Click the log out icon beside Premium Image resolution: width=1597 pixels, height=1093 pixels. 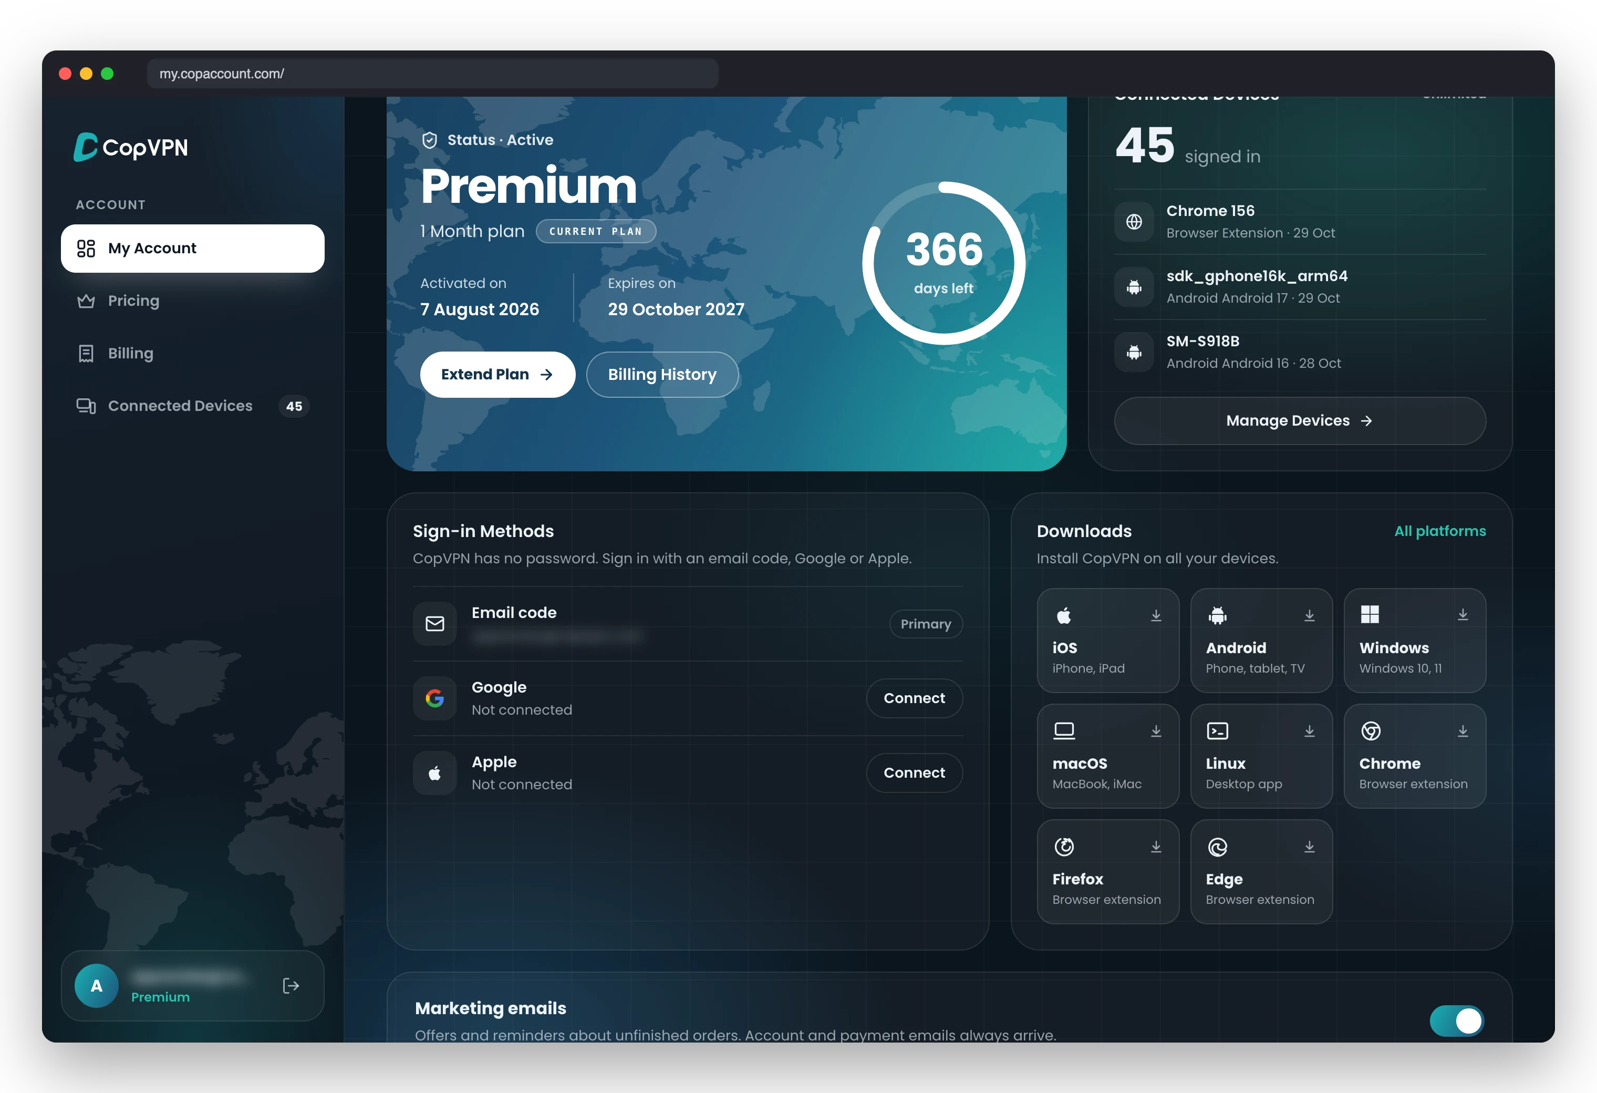[291, 986]
